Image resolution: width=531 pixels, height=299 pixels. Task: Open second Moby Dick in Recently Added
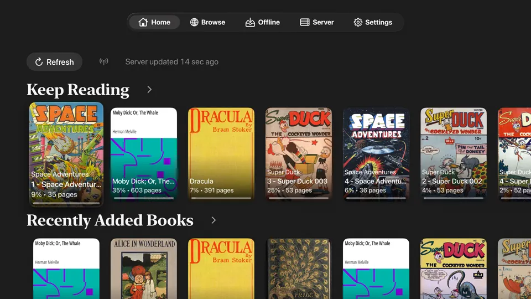(x=376, y=269)
